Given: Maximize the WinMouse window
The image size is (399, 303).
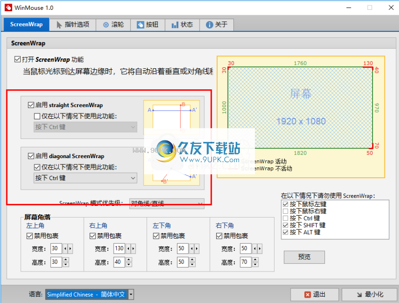Looking at the screenshot, I should [x=370, y=8].
